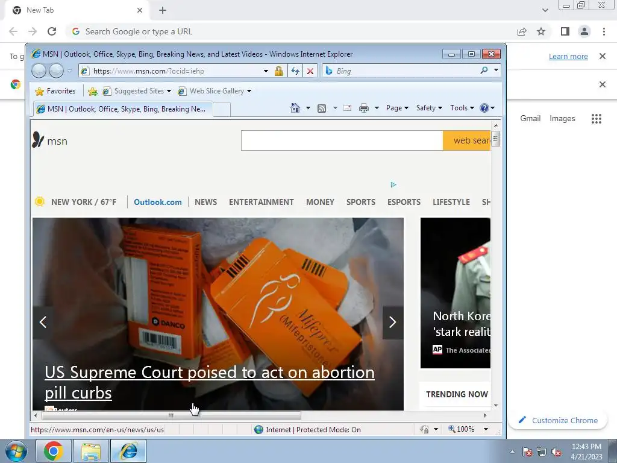
Task: Click the US Supreme Court headline link
Action: [x=209, y=382]
